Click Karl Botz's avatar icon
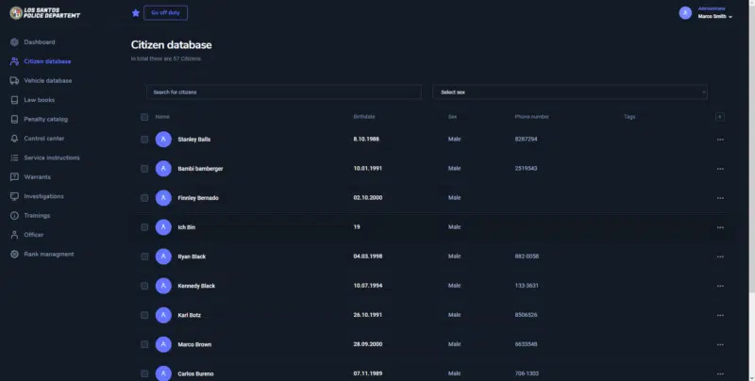This screenshot has width=755, height=381. coord(163,315)
